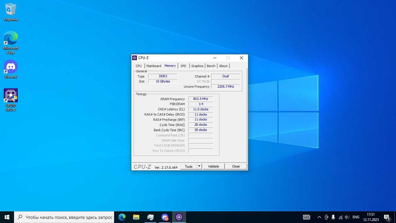The width and height of the screenshot is (396, 223).
Task: Click the tRCD value field
Action: (200, 114)
